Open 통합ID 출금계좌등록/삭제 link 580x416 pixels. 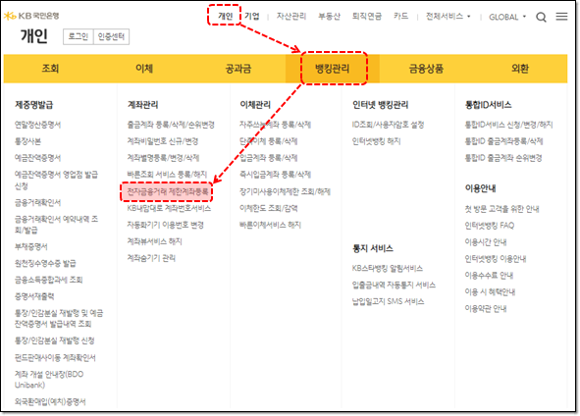pyautogui.click(x=504, y=141)
